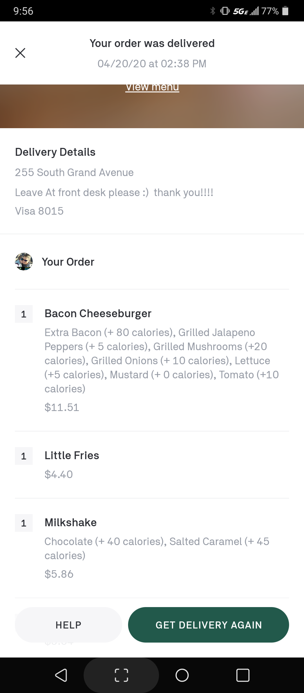Tap the 5GE signal strength icon
The height and width of the screenshot is (693, 304).
pos(246,11)
